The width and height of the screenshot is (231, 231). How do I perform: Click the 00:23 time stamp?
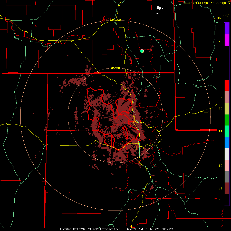point(168,229)
